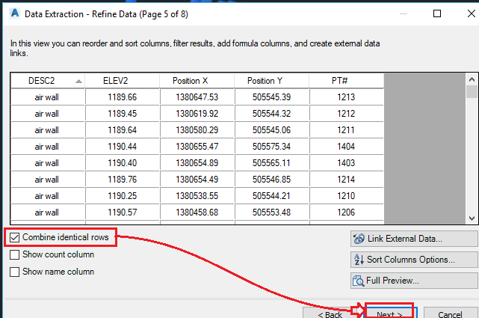Click table scrollbar up arrow

pyautogui.click(x=472, y=79)
